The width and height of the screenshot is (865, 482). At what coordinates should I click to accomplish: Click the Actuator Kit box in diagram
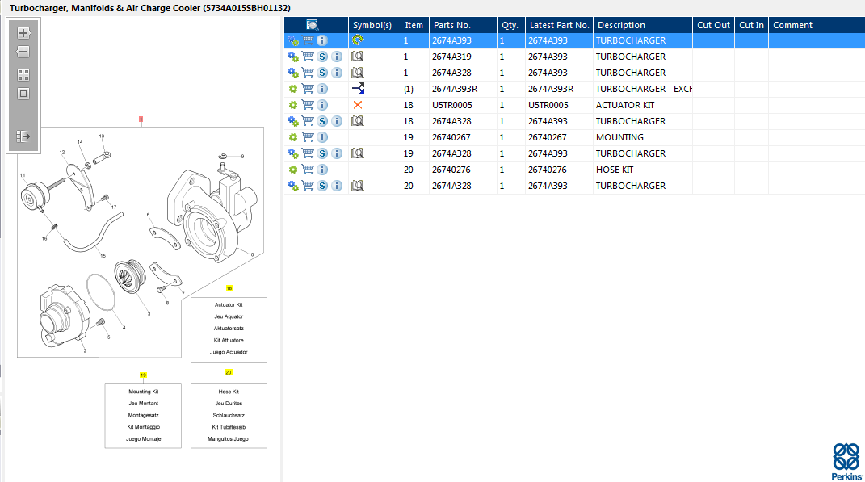click(229, 329)
